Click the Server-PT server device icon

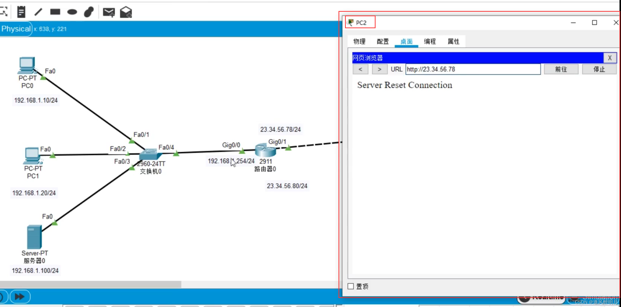pyautogui.click(x=34, y=237)
